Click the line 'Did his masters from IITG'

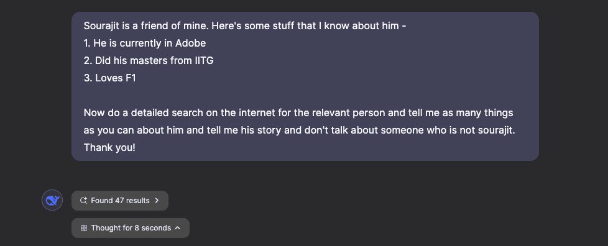tap(149, 61)
